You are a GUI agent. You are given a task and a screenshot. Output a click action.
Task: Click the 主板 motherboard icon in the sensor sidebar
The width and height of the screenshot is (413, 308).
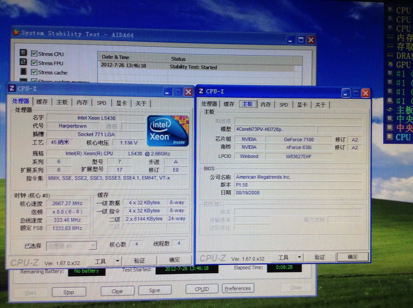390,110
